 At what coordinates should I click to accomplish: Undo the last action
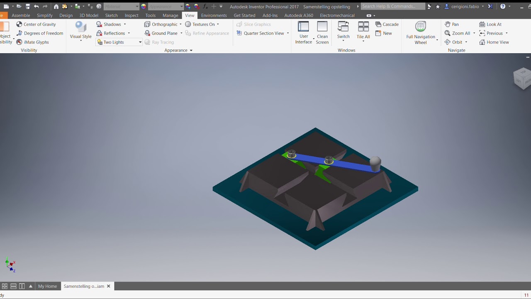(x=37, y=6)
